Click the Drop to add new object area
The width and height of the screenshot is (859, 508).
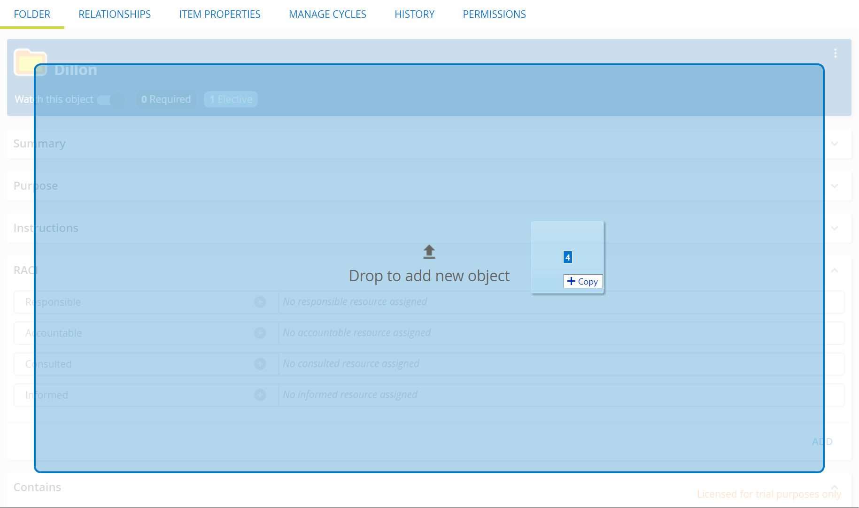[429, 276]
